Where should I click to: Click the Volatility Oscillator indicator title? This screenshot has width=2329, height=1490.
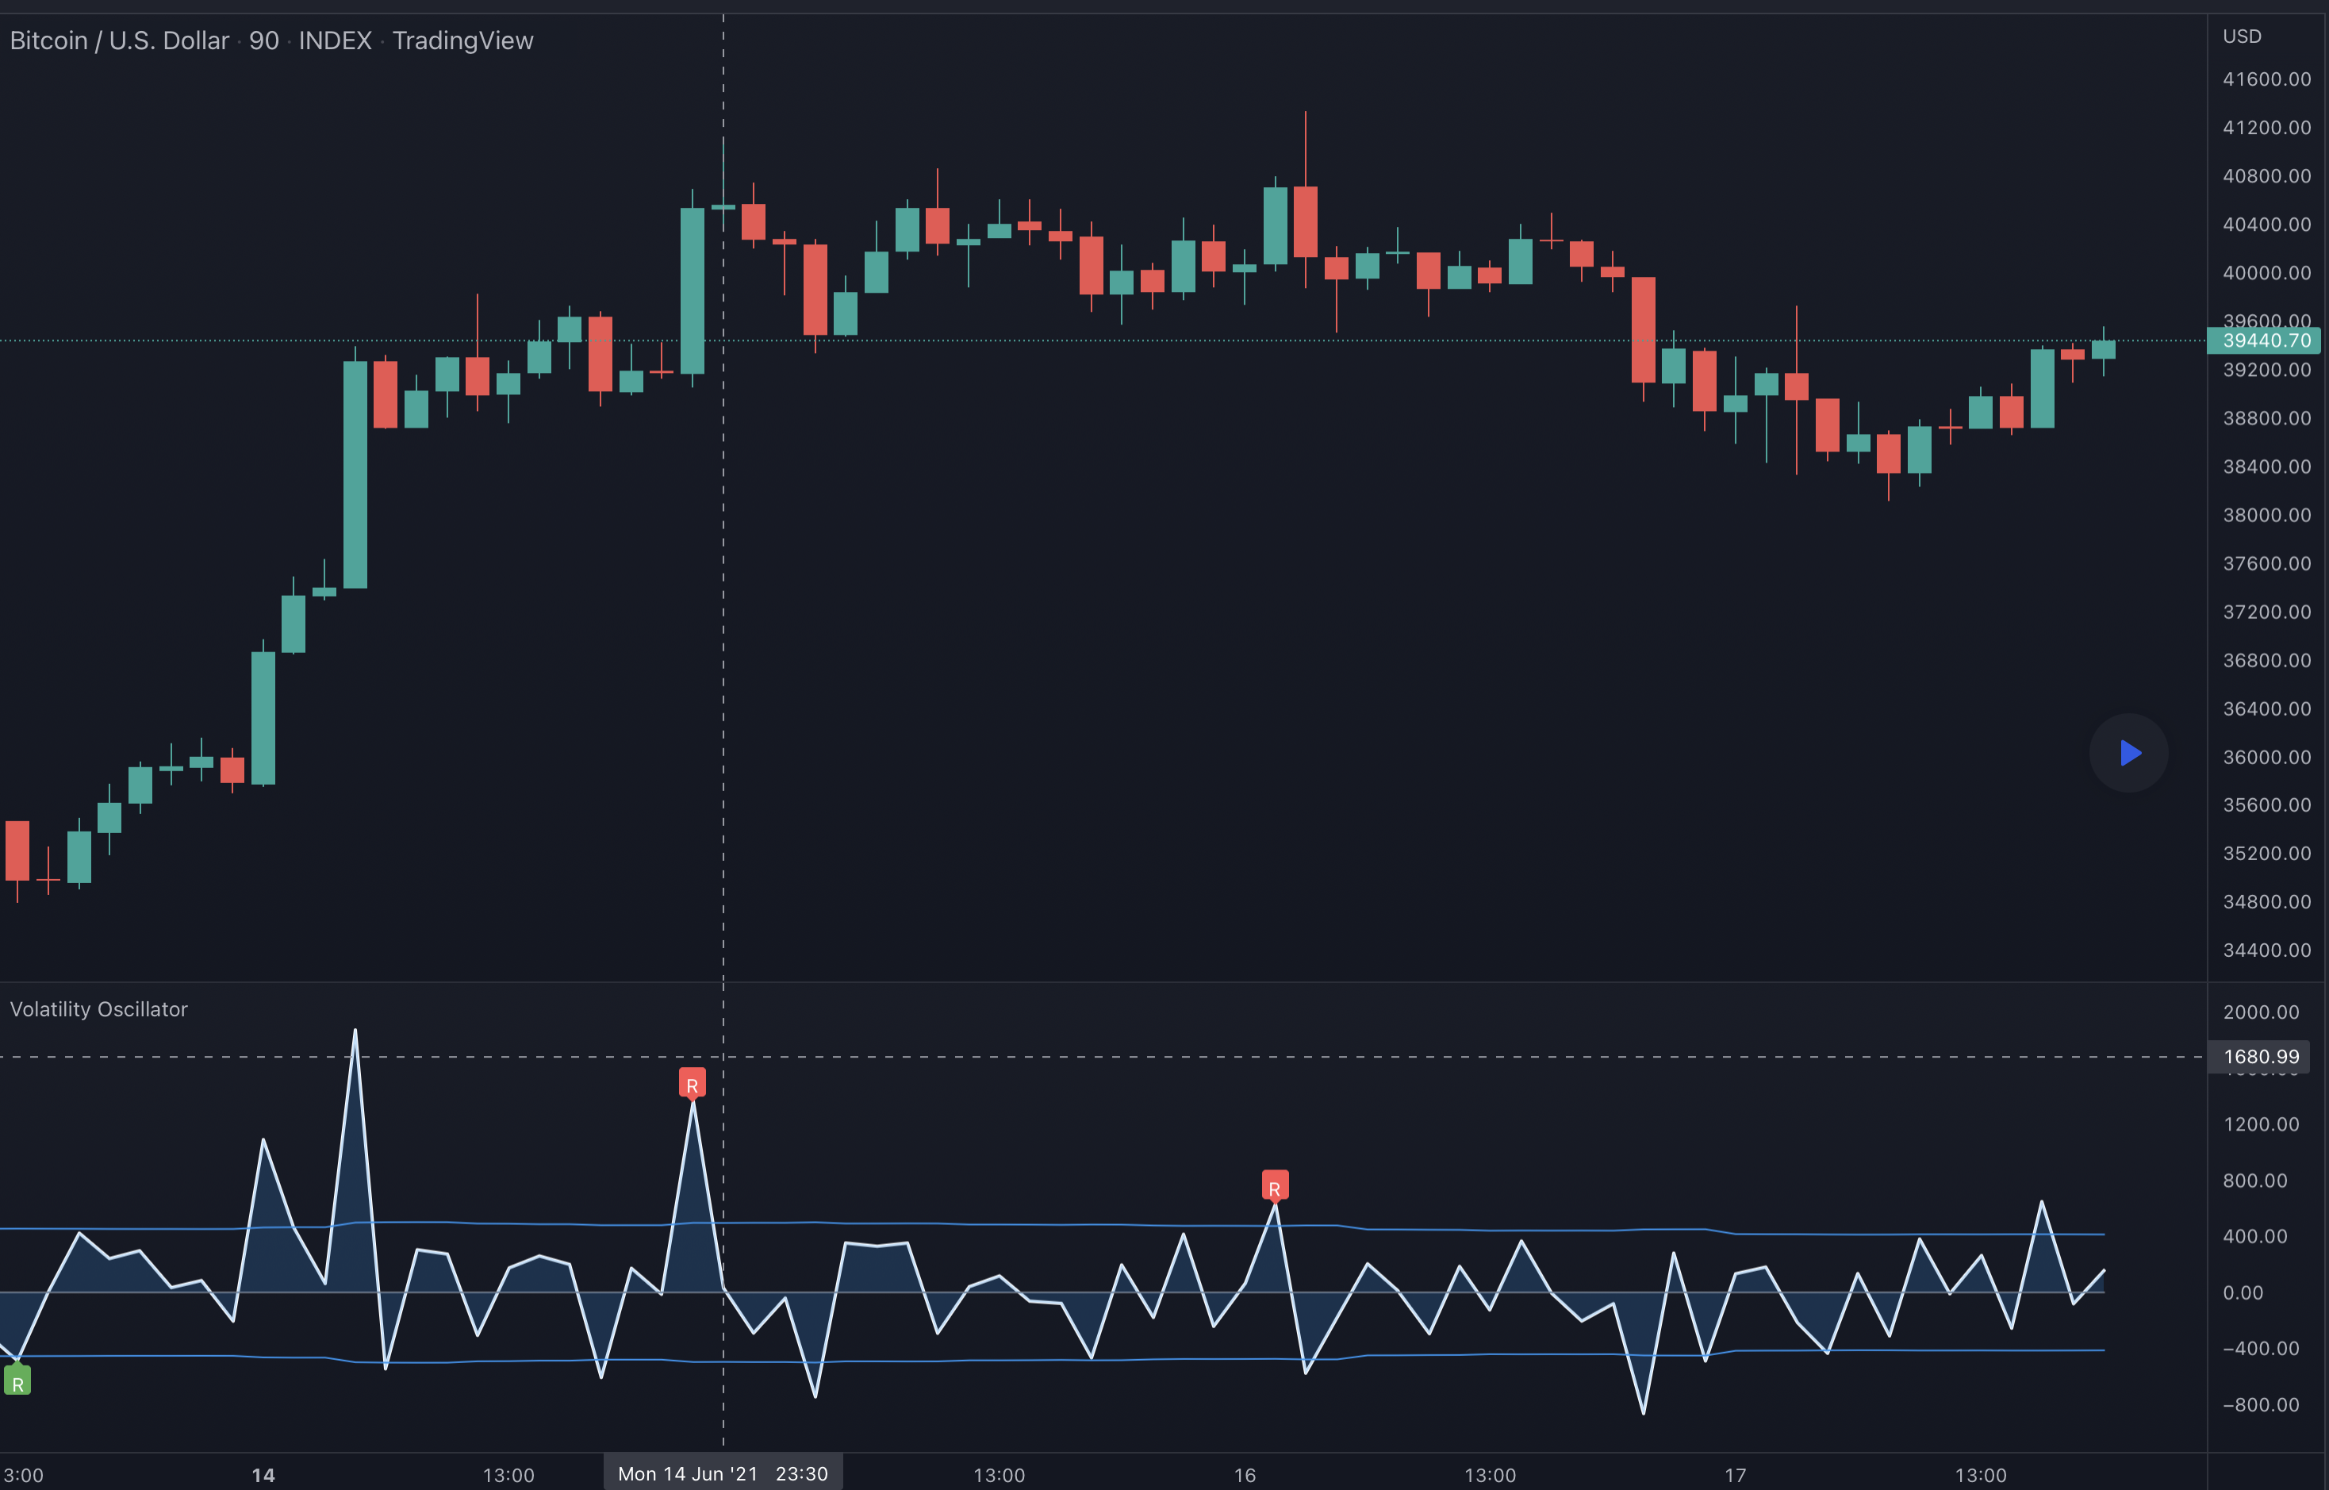coord(98,1009)
